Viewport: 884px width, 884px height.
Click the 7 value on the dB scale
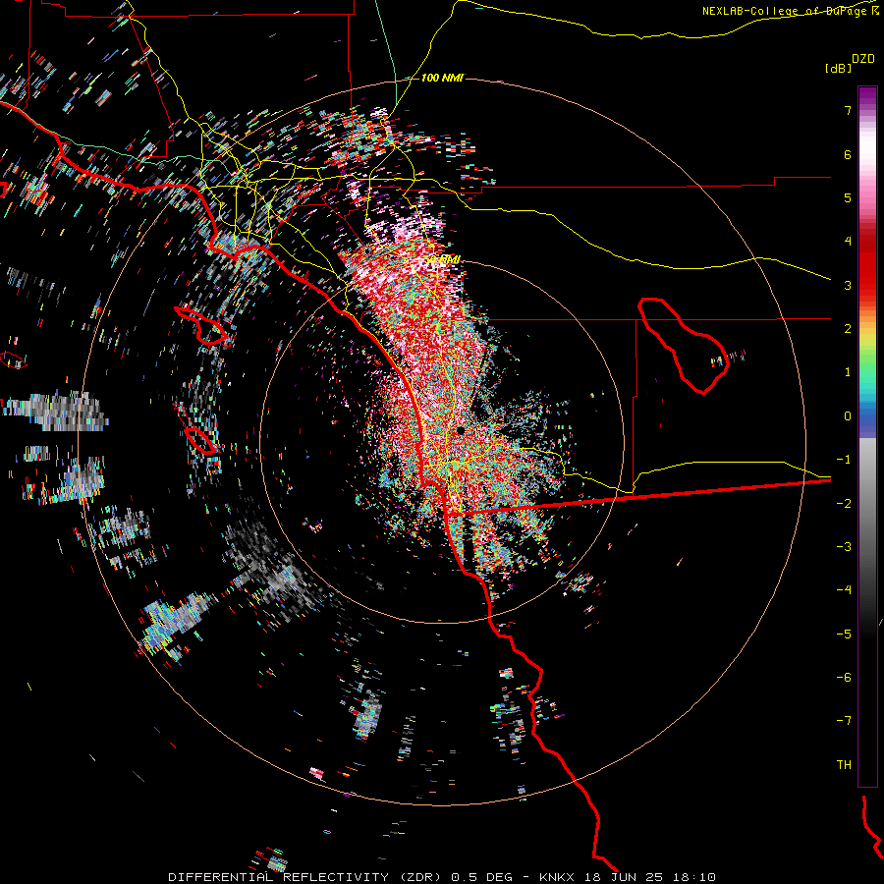pos(848,110)
